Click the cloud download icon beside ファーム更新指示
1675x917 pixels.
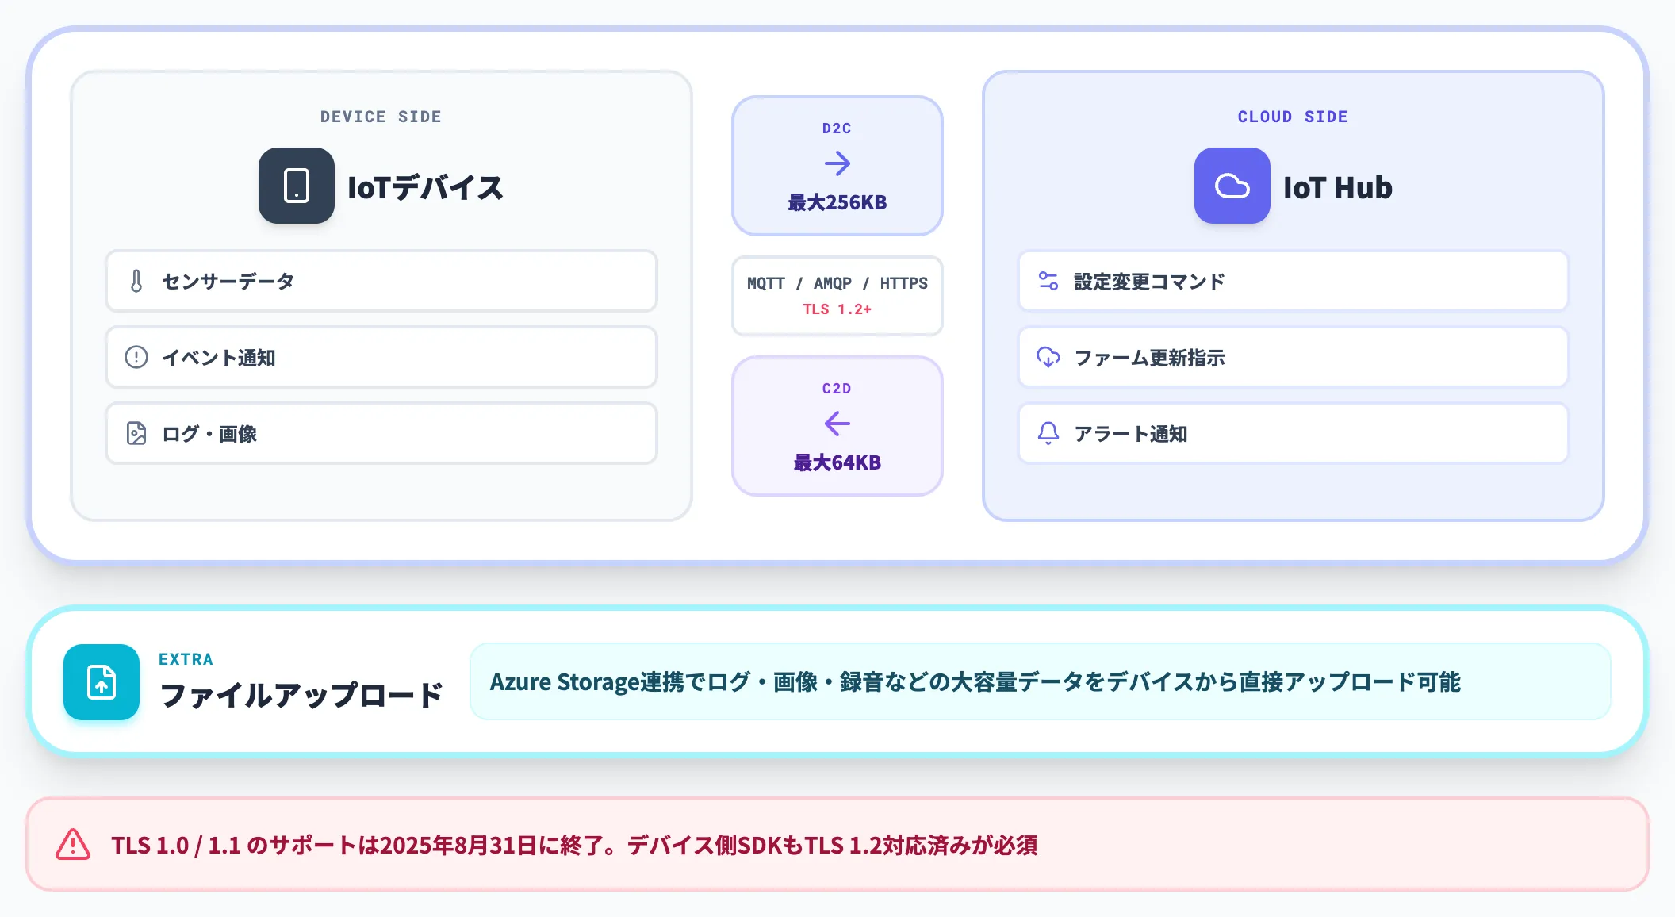(1048, 357)
